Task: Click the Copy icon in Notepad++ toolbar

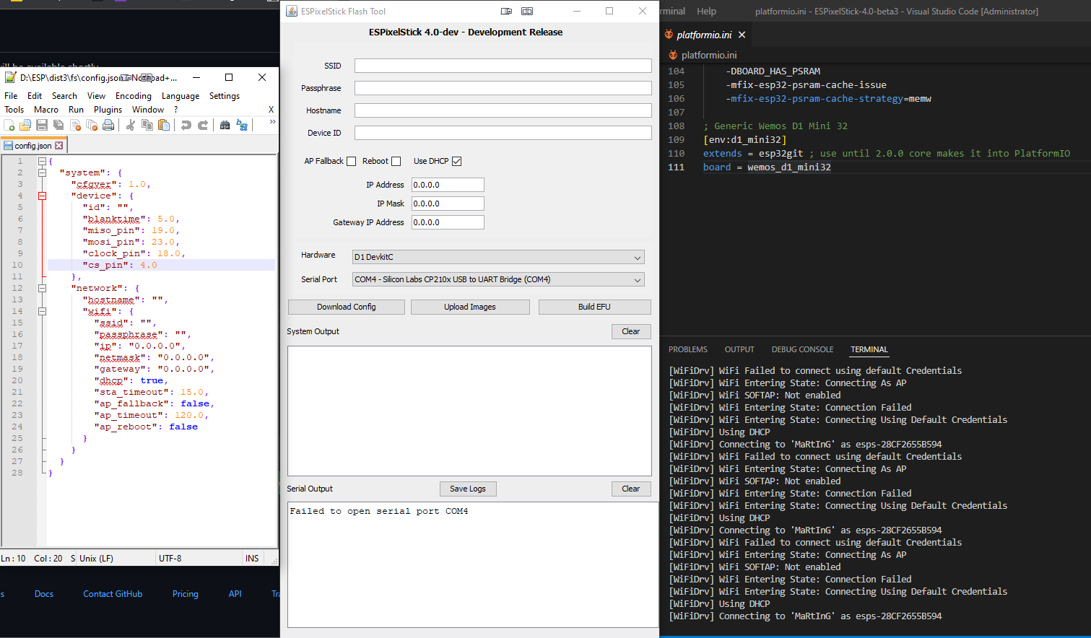Action: click(x=147, y=125)
